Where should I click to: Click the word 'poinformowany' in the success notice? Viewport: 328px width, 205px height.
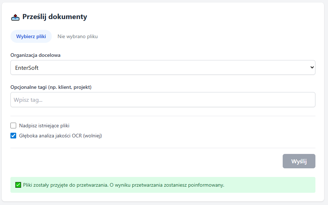(206, 185)
